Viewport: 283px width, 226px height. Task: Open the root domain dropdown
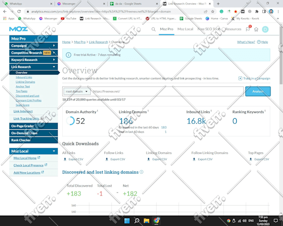click(x=77, y=92)
